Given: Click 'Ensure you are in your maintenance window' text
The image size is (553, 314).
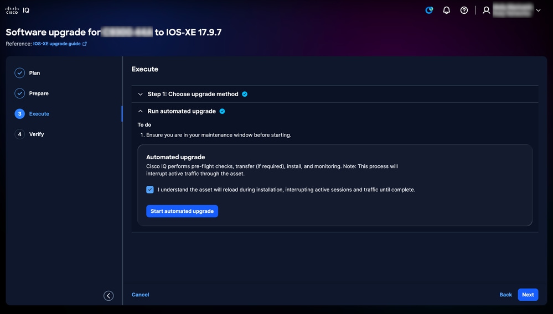Looking at the screenshot, I should (219, 135).
